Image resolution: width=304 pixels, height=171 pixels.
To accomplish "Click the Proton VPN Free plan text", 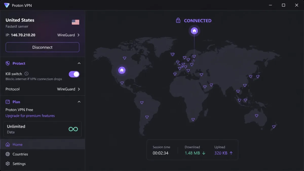I will point(19,110).
